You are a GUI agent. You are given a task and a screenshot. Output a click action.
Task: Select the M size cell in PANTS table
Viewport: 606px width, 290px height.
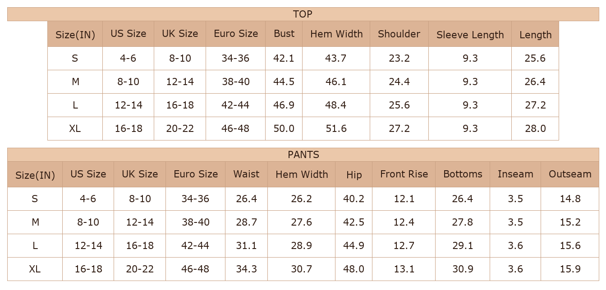coord(35,222)
